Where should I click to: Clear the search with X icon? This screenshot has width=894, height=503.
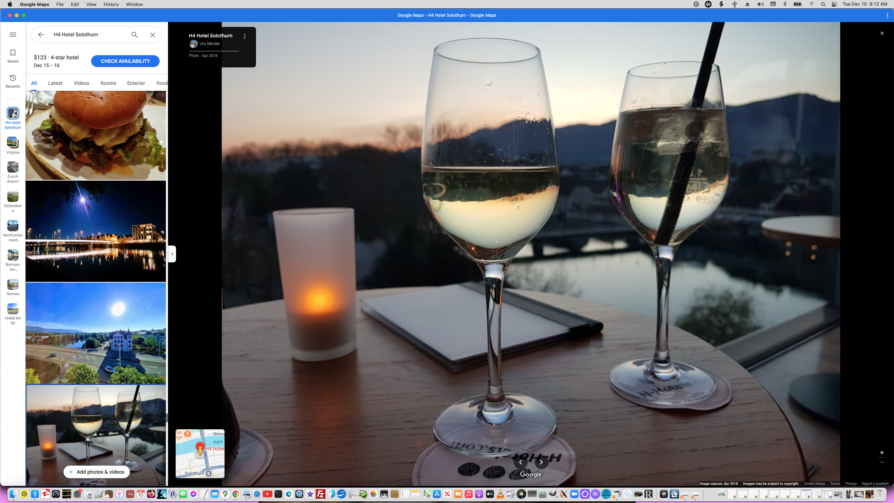[x=153, y=35]
